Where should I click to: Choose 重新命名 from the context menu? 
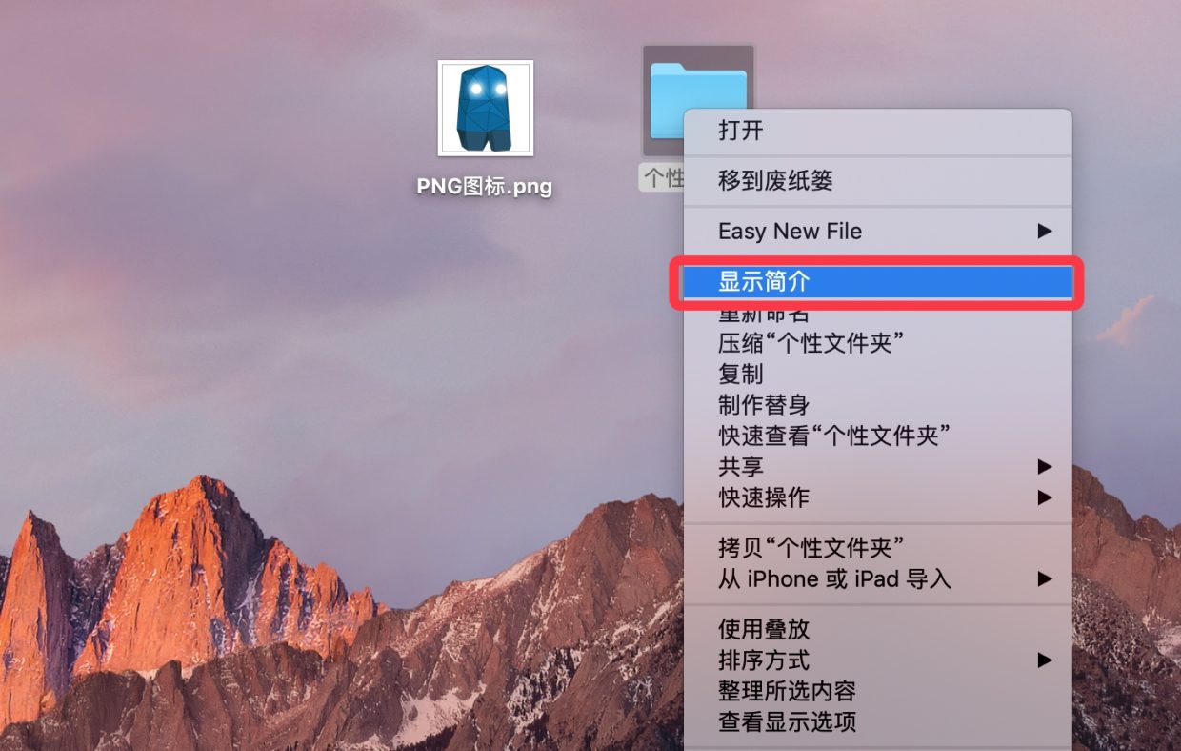pyautogui.click(x=877, y=314)
